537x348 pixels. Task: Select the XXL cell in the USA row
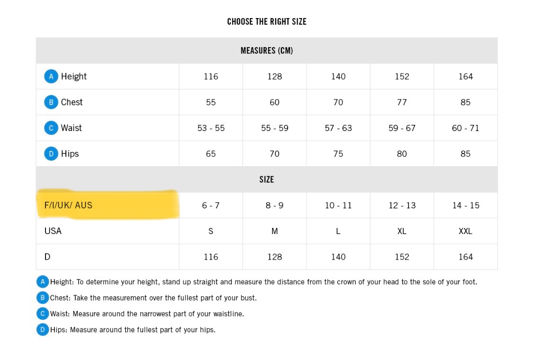pyautogui.click(x=465, y=231)
